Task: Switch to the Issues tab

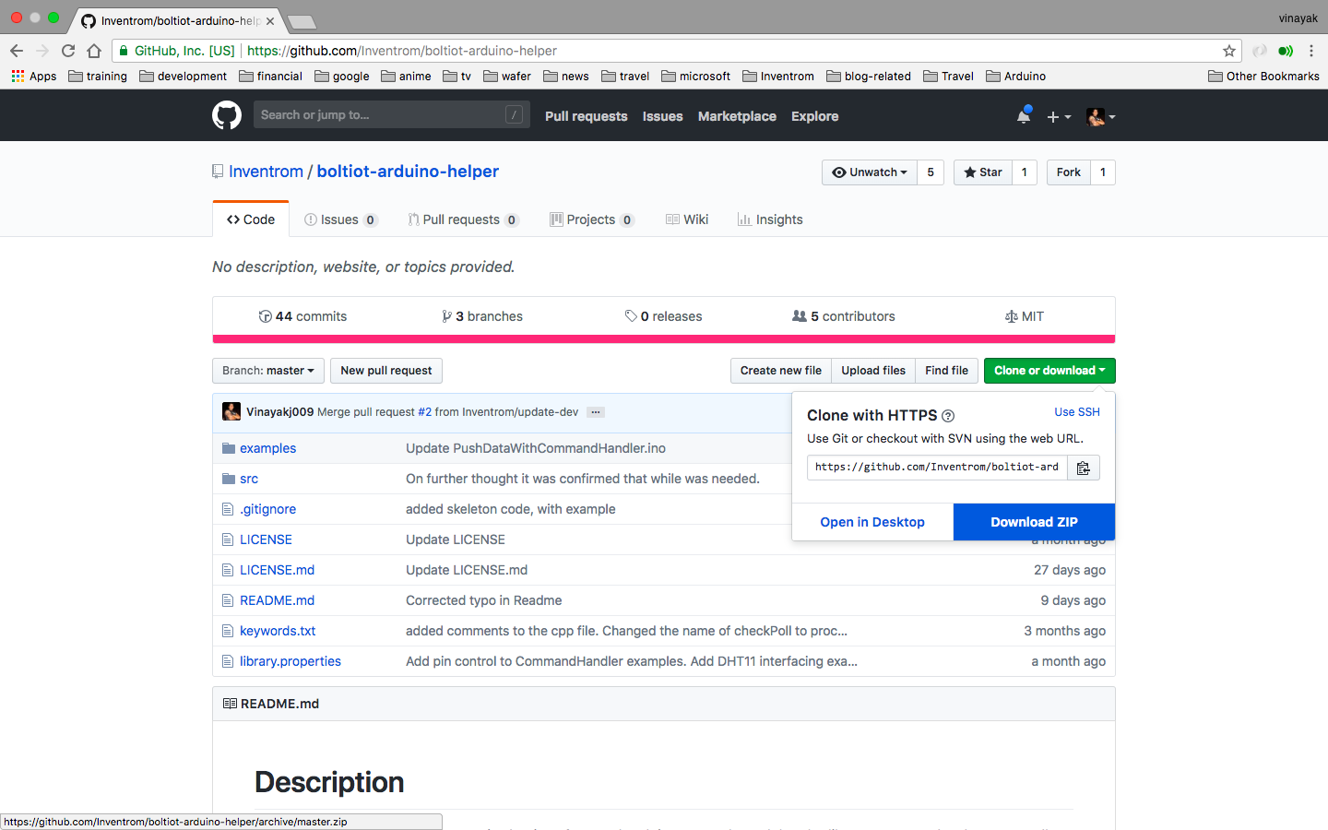Action: click(x=340, y=219)
